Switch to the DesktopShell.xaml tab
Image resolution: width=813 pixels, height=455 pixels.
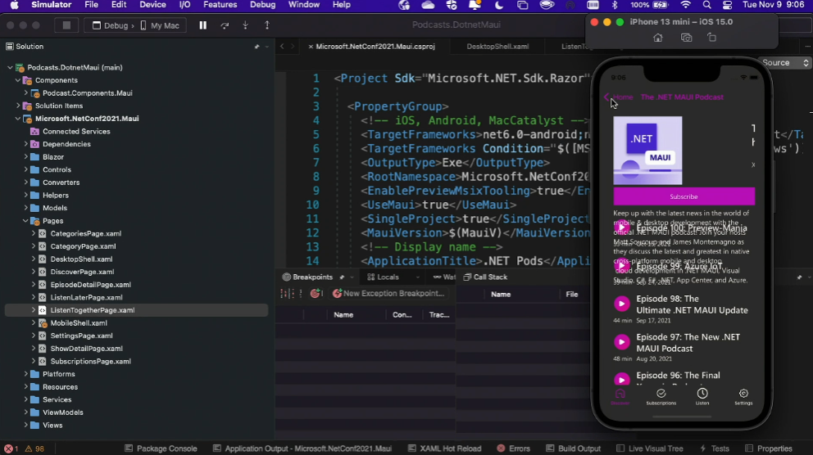pyautogui.click(x=497, y=47)
